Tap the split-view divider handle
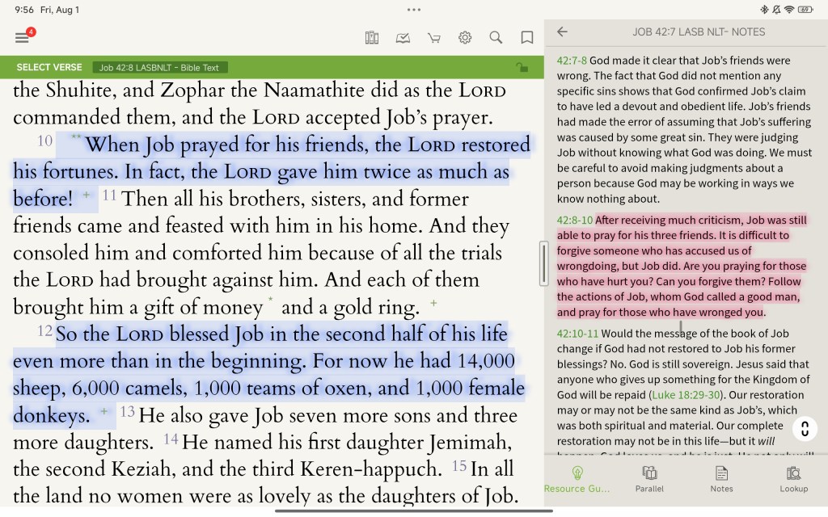Screen dimensions: 828x517 544,263
